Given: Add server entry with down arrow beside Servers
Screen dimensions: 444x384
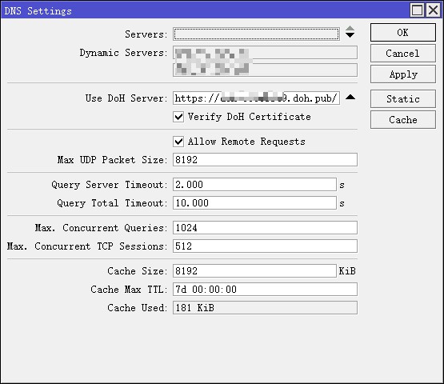Looking at the screenshot, I should click(x=350, y=35).
